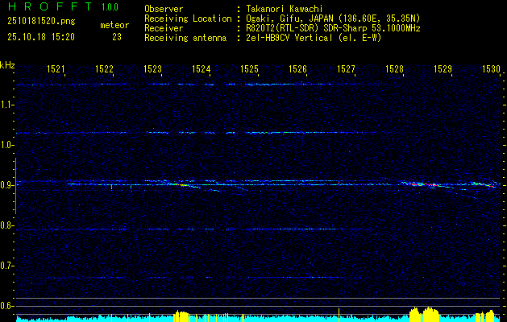Screen dimensions: 507x322
Task: Click the timestamp 25.10.18 15:20
Action: 41,37
